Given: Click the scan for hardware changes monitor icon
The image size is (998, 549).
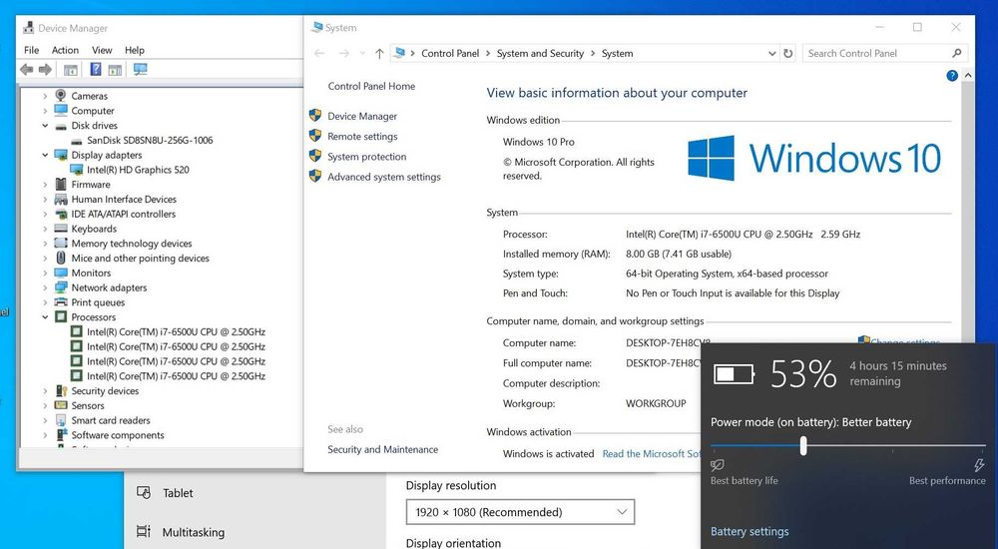Looking at the screenshot, I should point(140,70).
